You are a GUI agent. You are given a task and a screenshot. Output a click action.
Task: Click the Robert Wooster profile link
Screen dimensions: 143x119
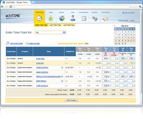coord(123,20)
